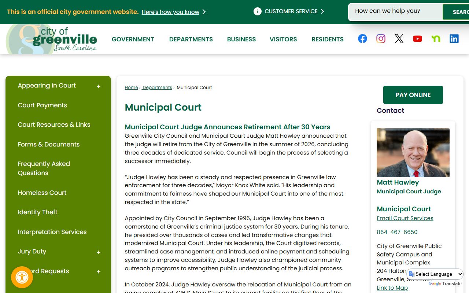Open the city's LinkedIn page
This screenshot has height=293, width=469.
tap(454, 39)
